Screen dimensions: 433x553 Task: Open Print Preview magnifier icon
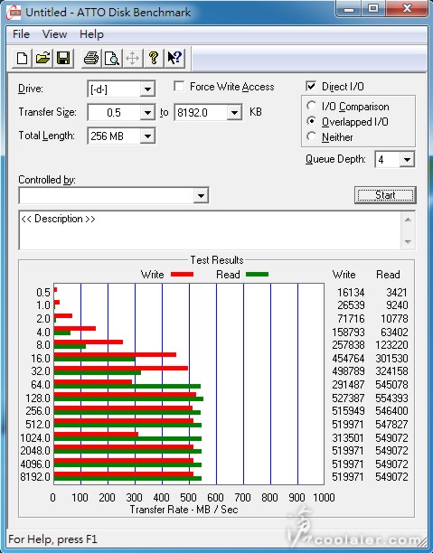pyautogui.click(x=112, y=58)
